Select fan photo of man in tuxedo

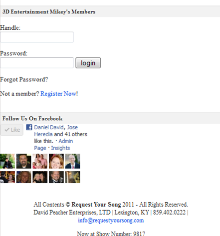click(x=56, y=177)
